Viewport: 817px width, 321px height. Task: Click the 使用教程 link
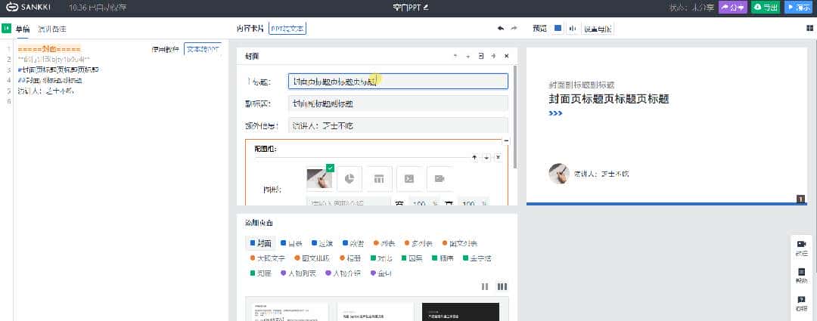(x=165, y=49)
